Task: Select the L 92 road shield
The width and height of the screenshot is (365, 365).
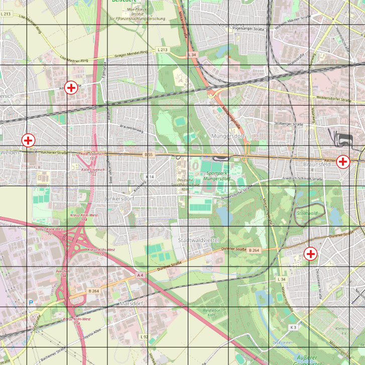Action: click(144, 336)
